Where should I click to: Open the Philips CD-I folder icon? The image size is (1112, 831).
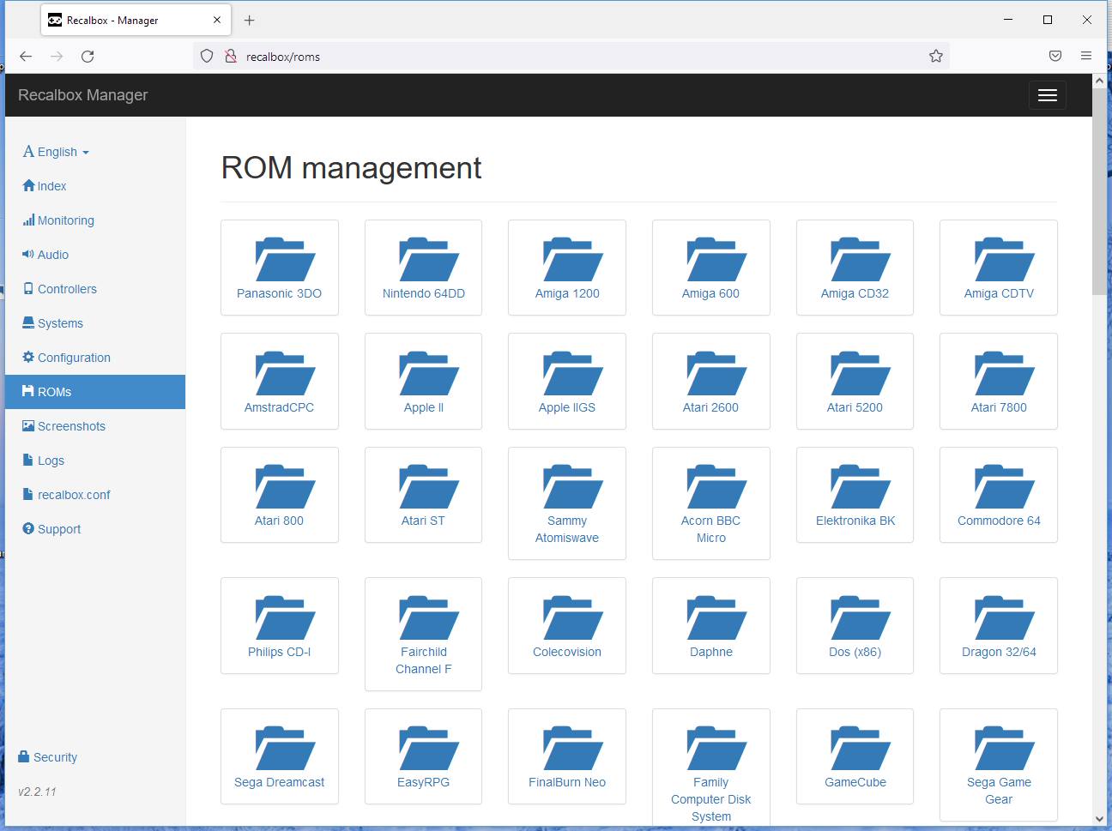[x=286, y=617]
